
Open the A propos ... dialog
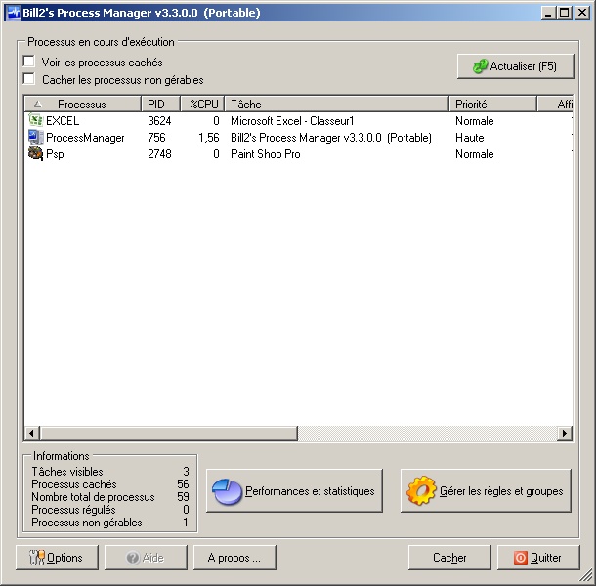click(x=234, y=558)
